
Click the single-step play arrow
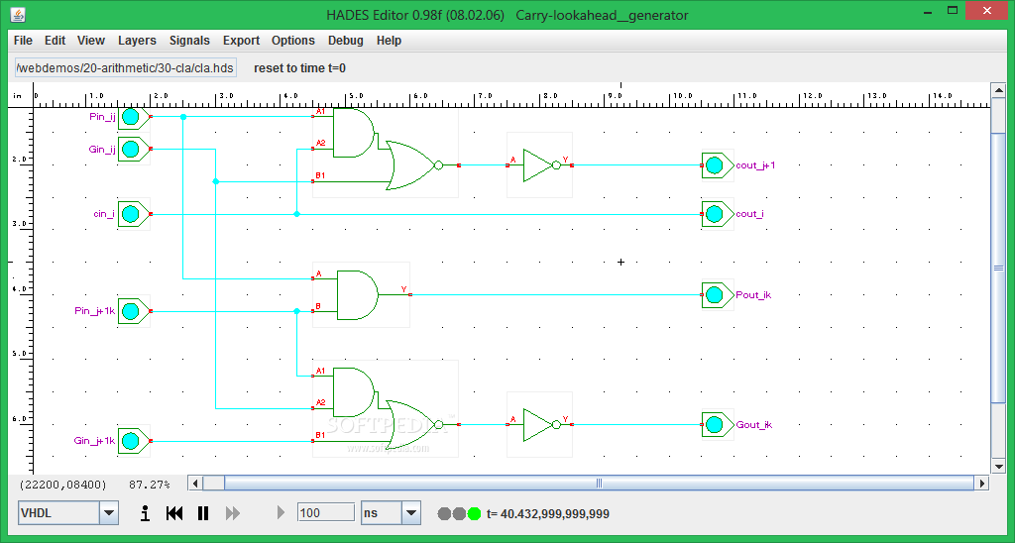[281, 513]
